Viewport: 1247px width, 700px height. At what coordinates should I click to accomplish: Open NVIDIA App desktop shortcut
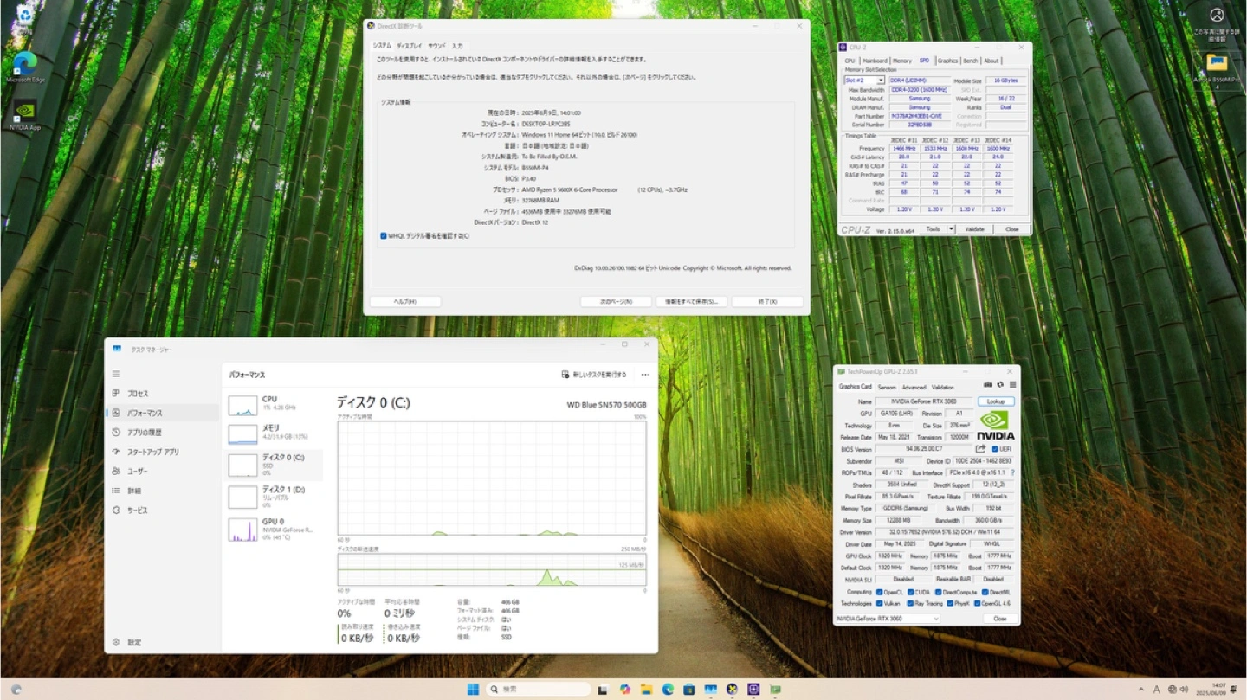24,114
